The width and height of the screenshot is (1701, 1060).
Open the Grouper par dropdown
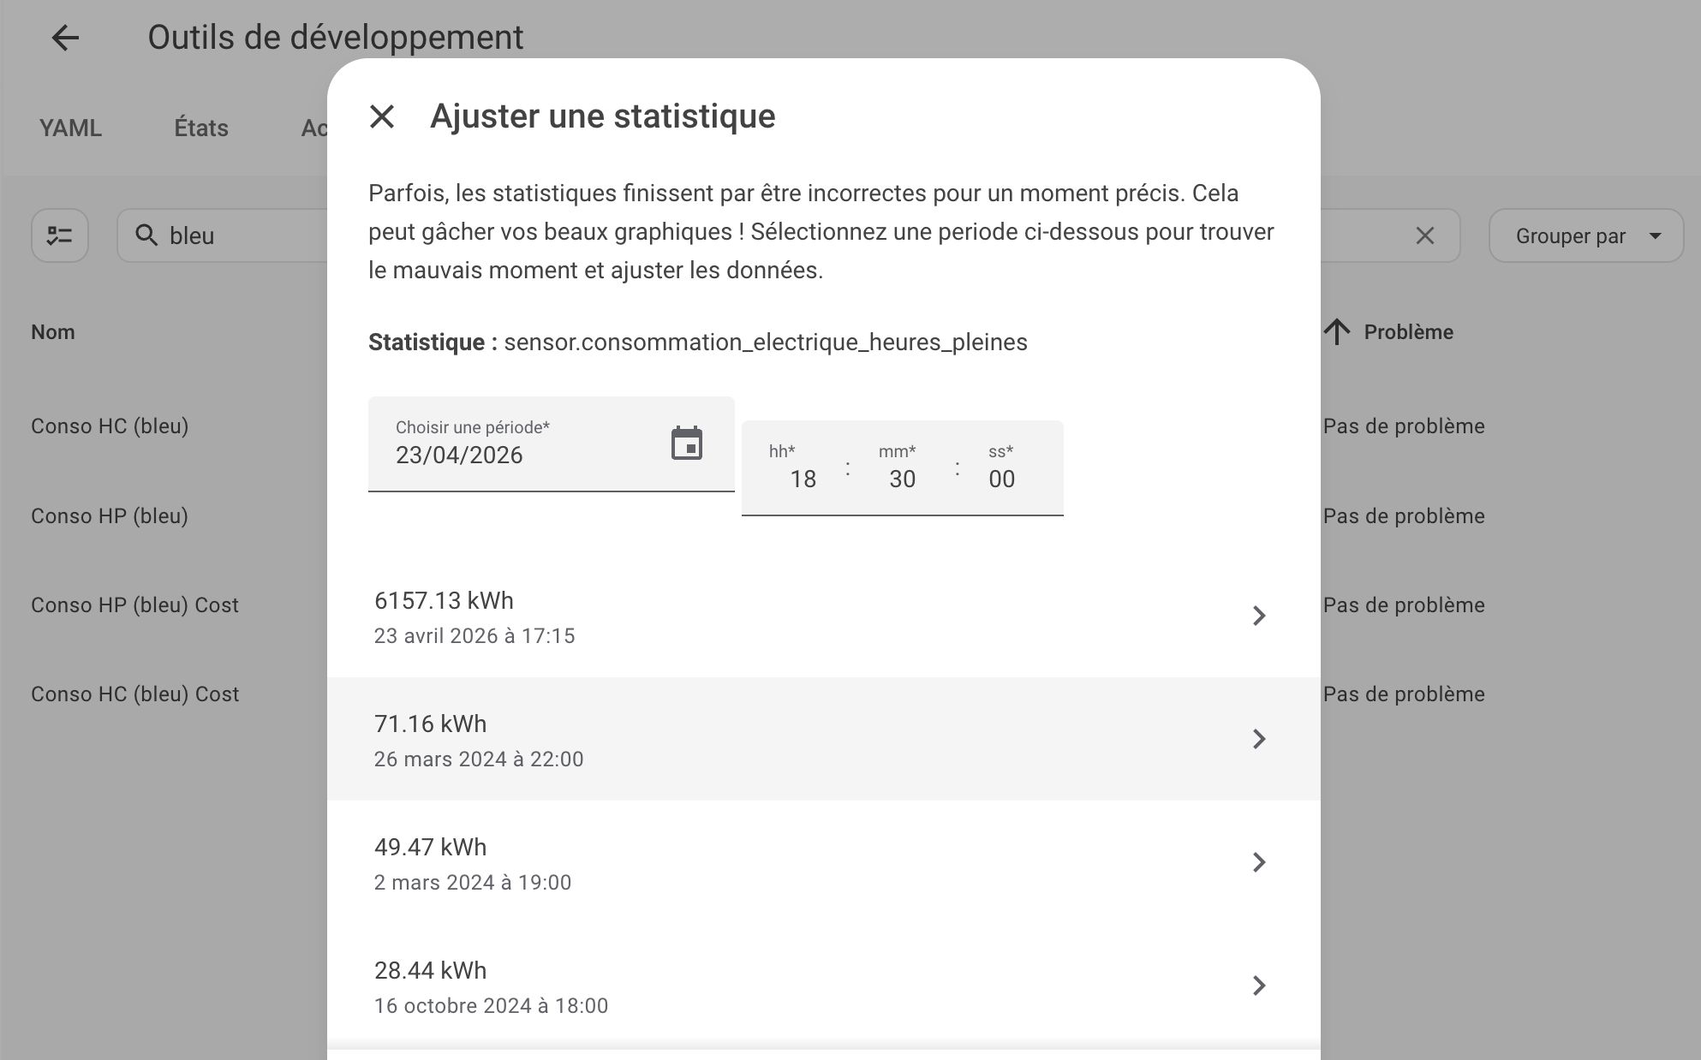tap(1585, 235)
